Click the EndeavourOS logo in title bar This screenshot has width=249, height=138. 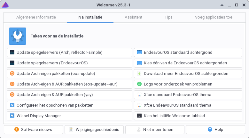[x=5, y=5]
